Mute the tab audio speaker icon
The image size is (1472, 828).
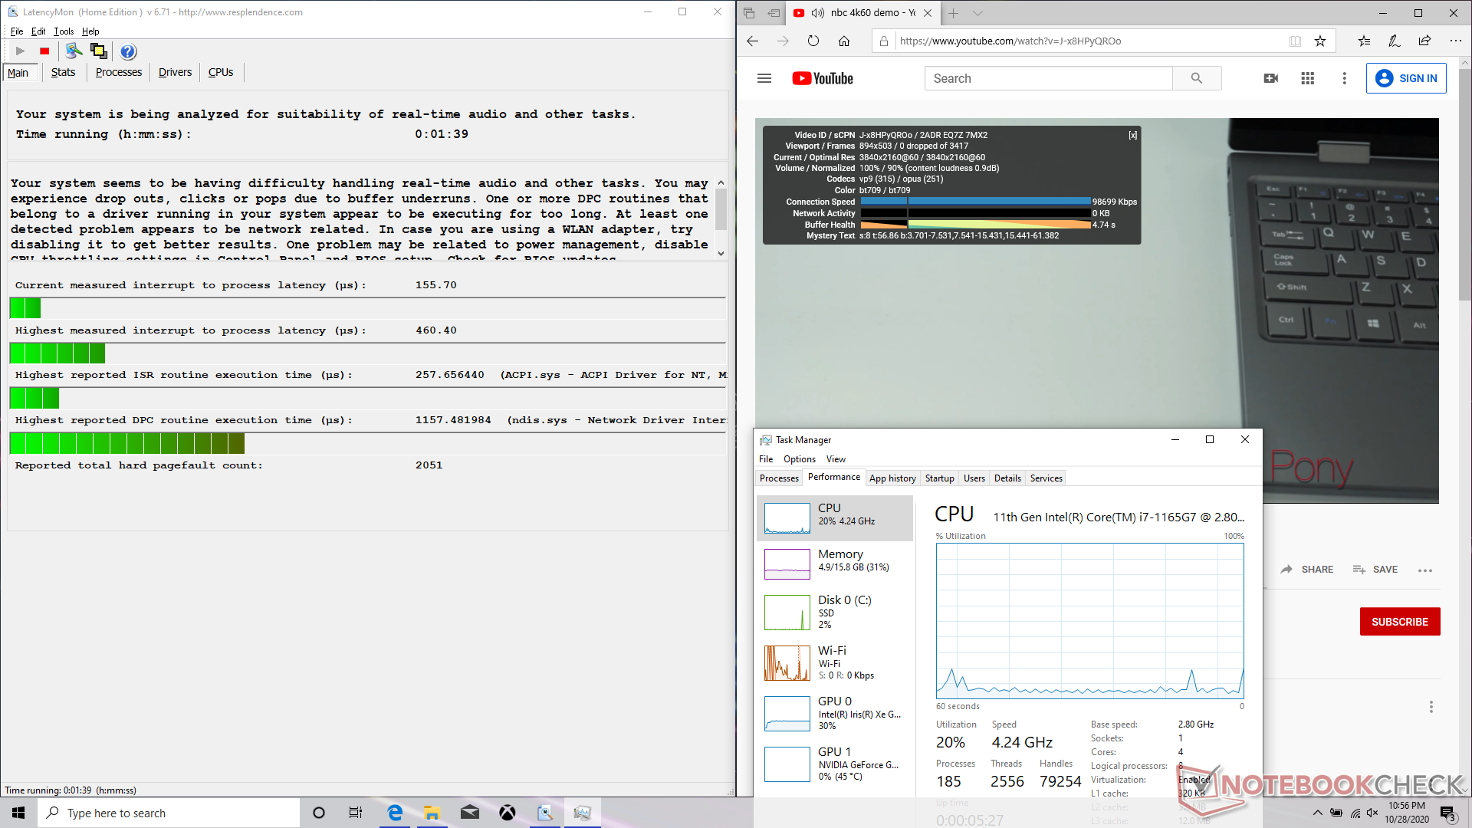pyautogui.click(x=817, y=13)
